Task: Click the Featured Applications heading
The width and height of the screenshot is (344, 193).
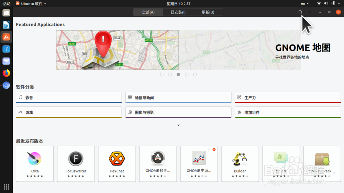Action: tap(40, 24)
